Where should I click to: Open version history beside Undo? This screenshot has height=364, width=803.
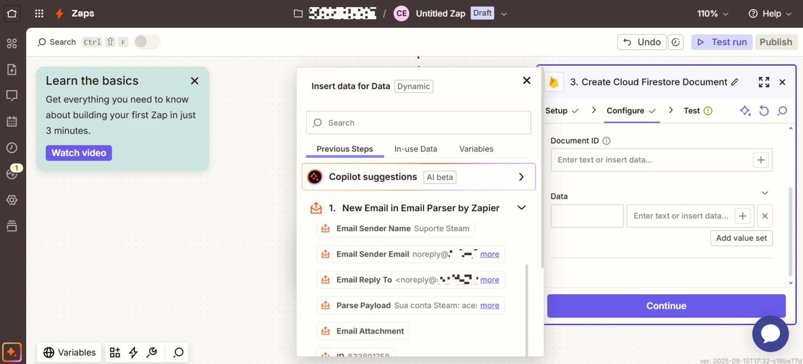[x=675, y=42]
